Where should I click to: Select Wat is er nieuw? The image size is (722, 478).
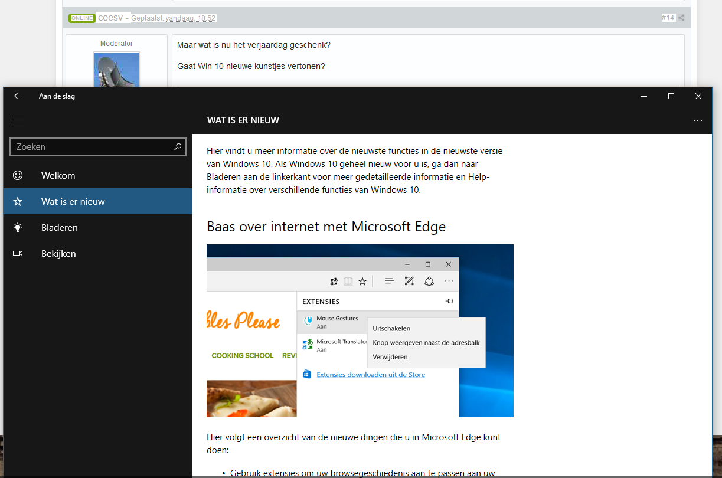click(x=98, y=201)
